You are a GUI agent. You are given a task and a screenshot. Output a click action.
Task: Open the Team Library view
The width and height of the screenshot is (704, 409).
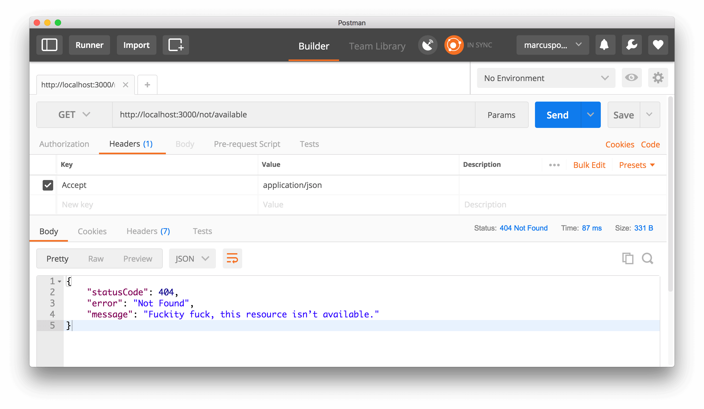377,46
